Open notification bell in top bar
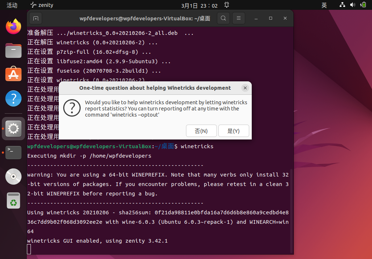The image size is (372, 259). 227,5
